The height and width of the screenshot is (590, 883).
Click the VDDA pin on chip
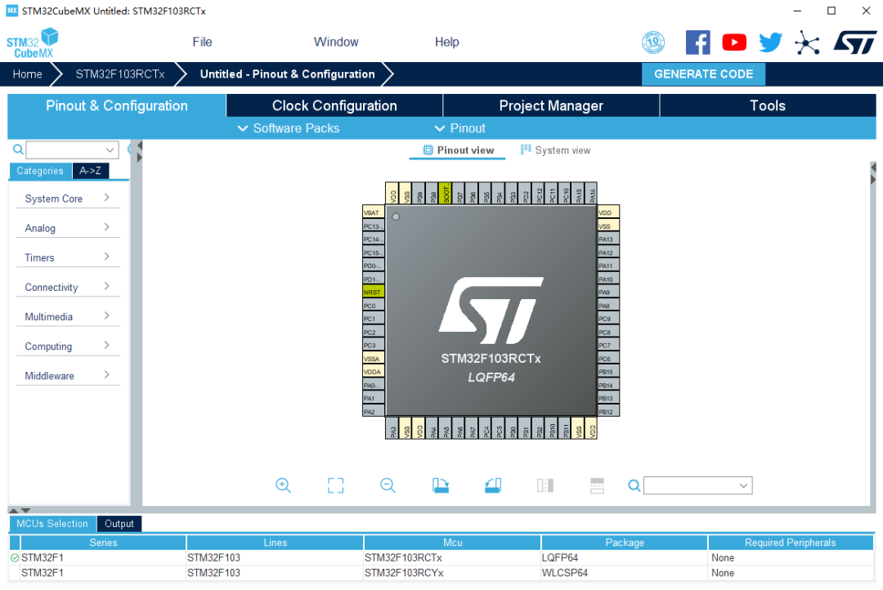pos(374,372)
